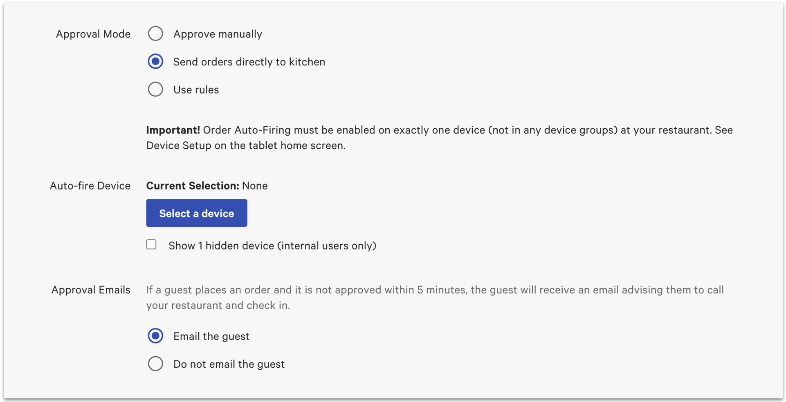Click the Approval Emails section label
The height and width of the screenshot is (402, 786).
tap(91, 290)
